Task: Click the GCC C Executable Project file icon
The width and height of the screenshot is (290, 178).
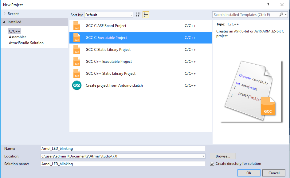Action: (x=77, y=38)
